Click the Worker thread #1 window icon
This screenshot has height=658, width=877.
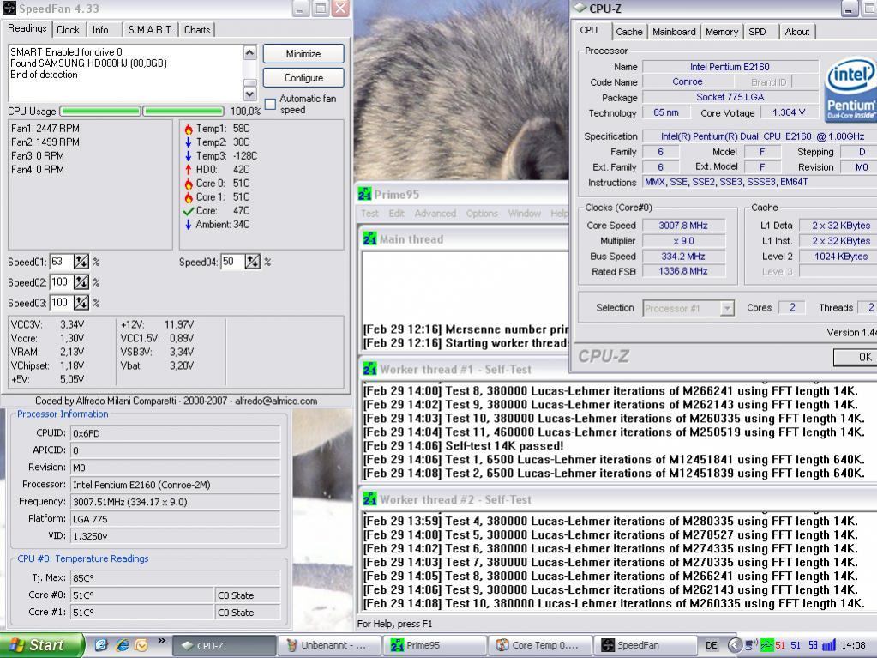point(369,369)
